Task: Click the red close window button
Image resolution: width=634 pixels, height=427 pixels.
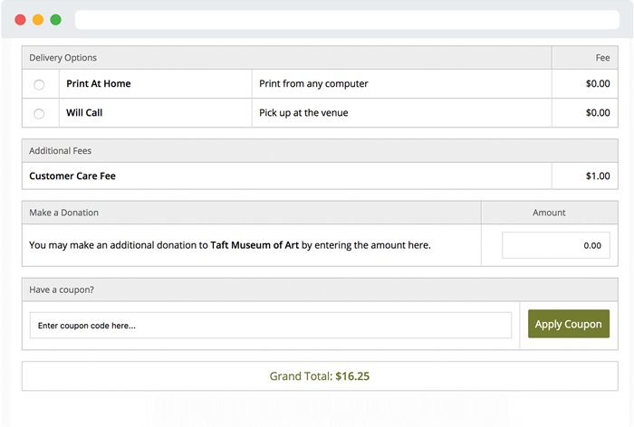Action: point(20,19)
